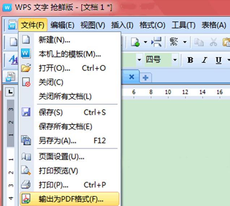This screenshot has width=230, height=206.
Task: Click the document list icon left of tabs
Action: [10, 77]
